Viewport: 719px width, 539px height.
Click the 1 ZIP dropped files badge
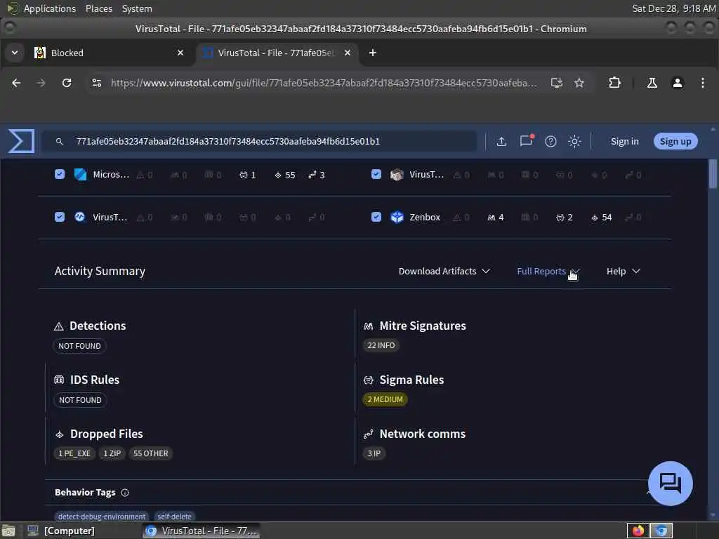click(x=112, y=453)
